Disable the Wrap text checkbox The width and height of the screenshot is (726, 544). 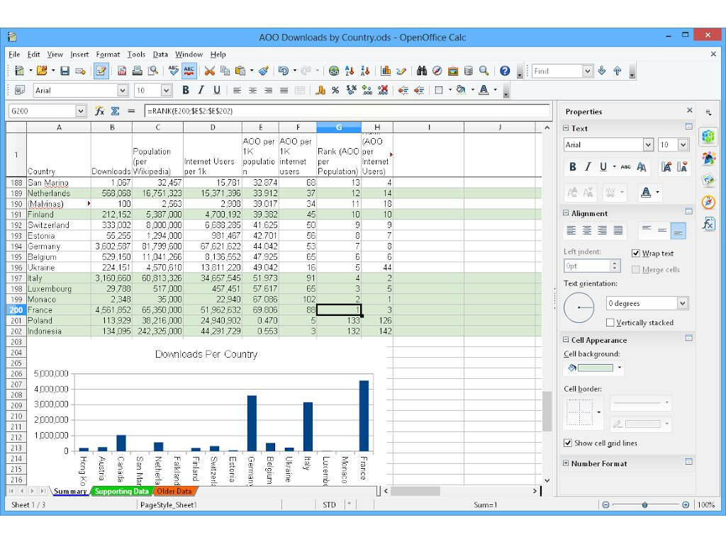(636, 254)
